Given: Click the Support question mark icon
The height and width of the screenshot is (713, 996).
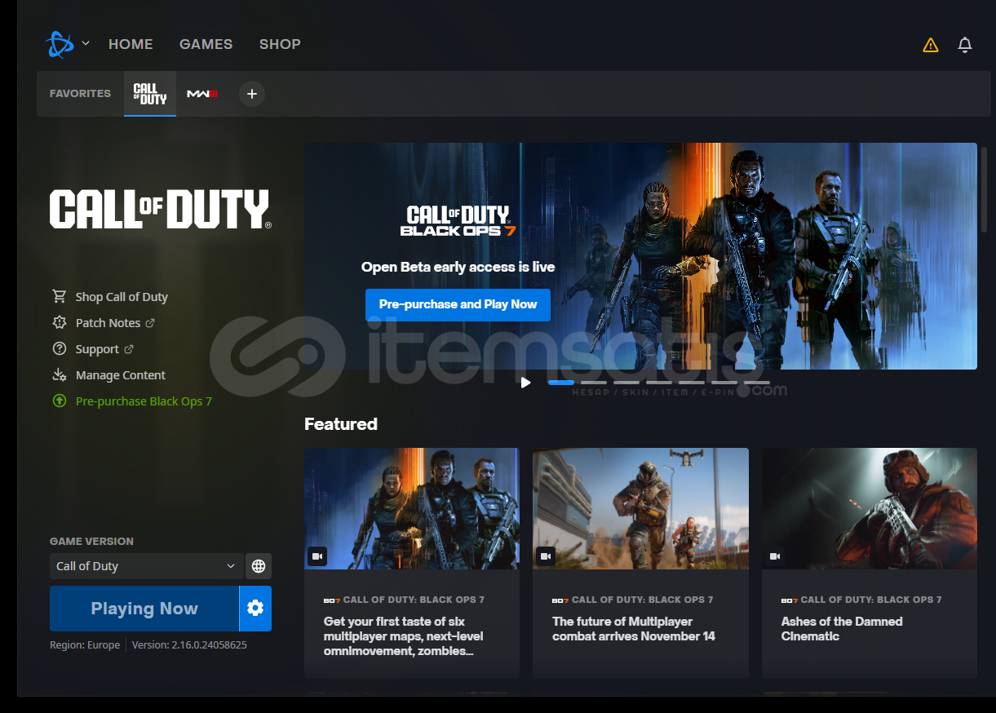Looking at the screenshot, I should click(x=59, y=348).
